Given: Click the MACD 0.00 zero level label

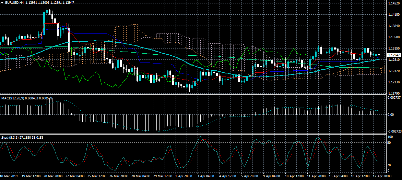Looking at the screenshot, I should (390, 115).
